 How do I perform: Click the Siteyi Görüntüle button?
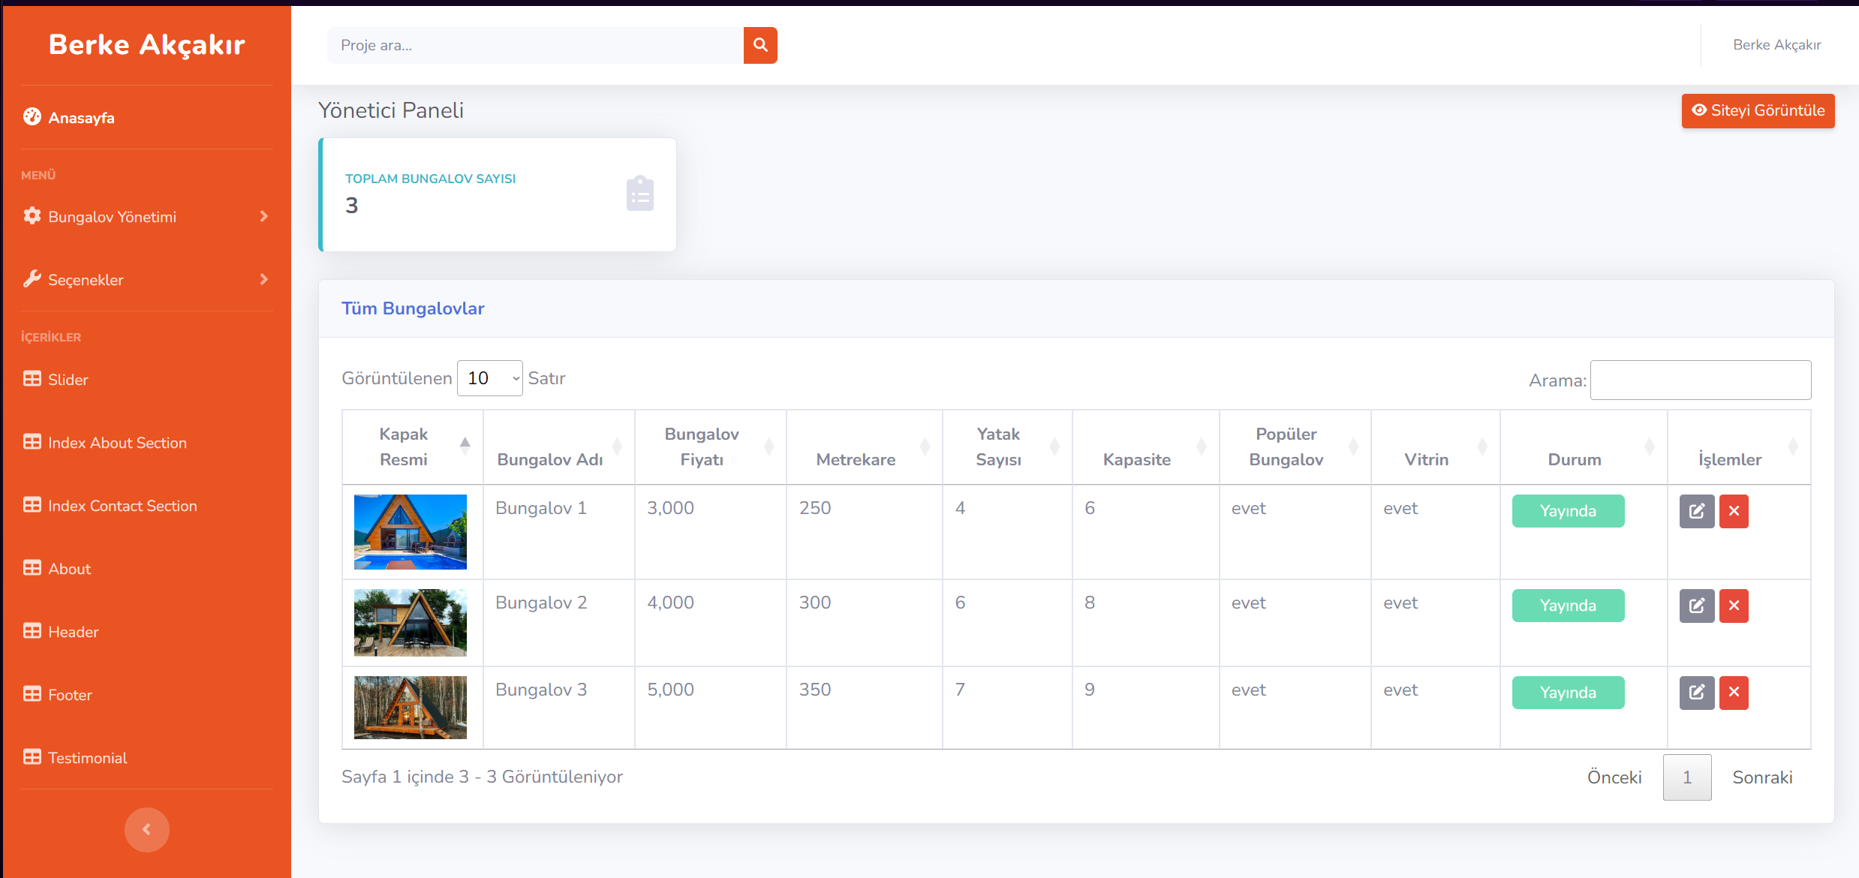tap(1758, 111)
